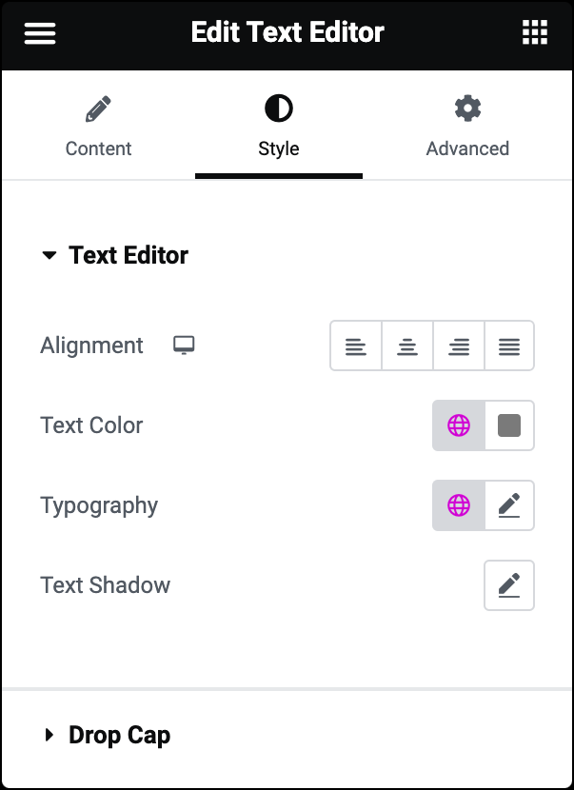
Task: Click the Drop Cap section title
Action: tap(119, 736)
